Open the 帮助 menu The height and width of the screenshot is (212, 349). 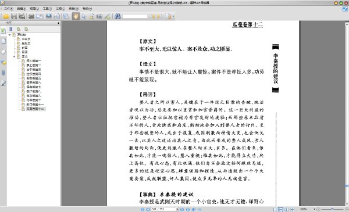point(87,9)
